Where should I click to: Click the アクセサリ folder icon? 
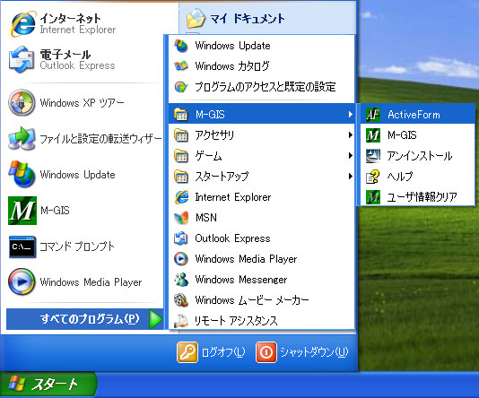pyautogui.click(x=181, y=134)
